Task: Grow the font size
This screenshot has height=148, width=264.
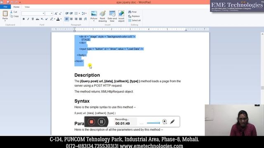Action: pyautogui.click(x=56, y=14)
